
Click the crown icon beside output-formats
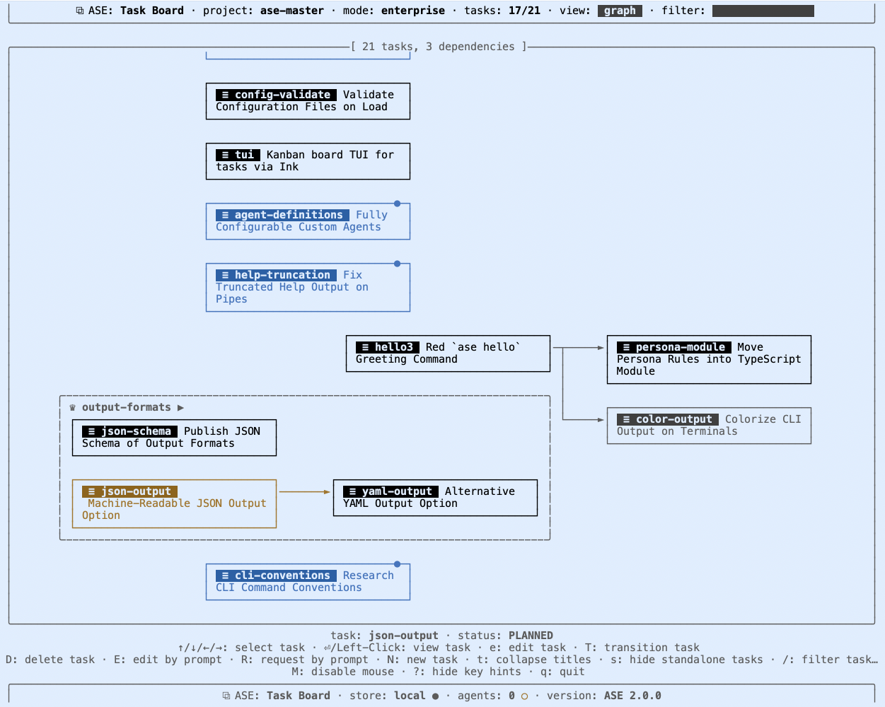point(73,407)
